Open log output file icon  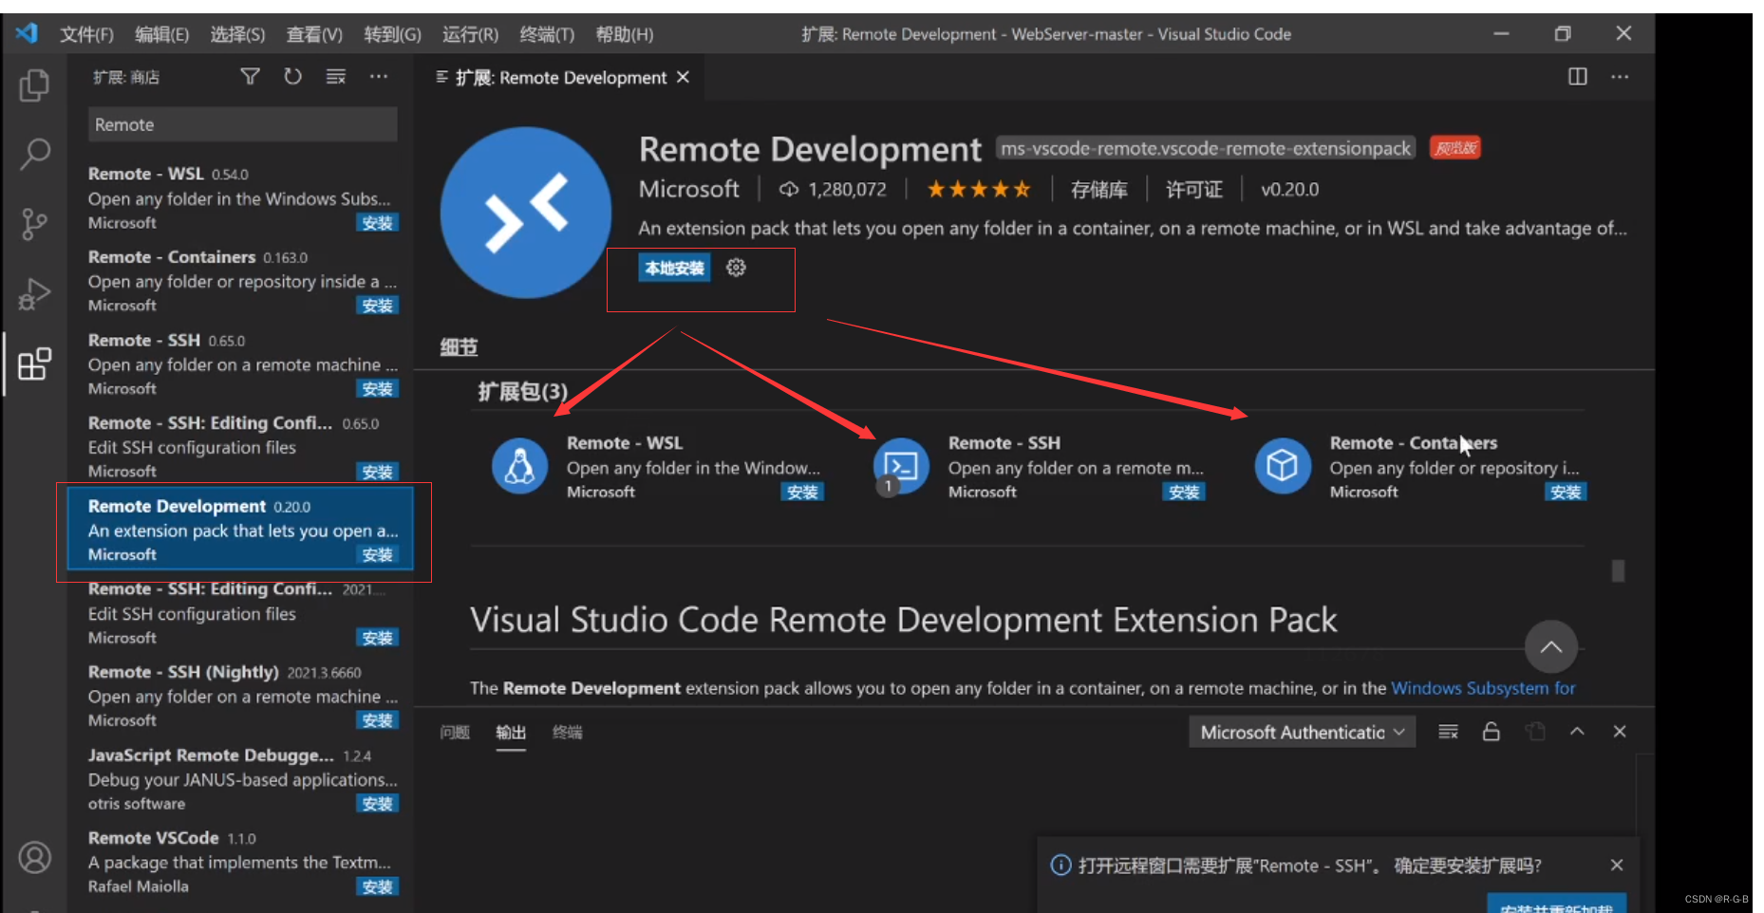[1535, 732]
